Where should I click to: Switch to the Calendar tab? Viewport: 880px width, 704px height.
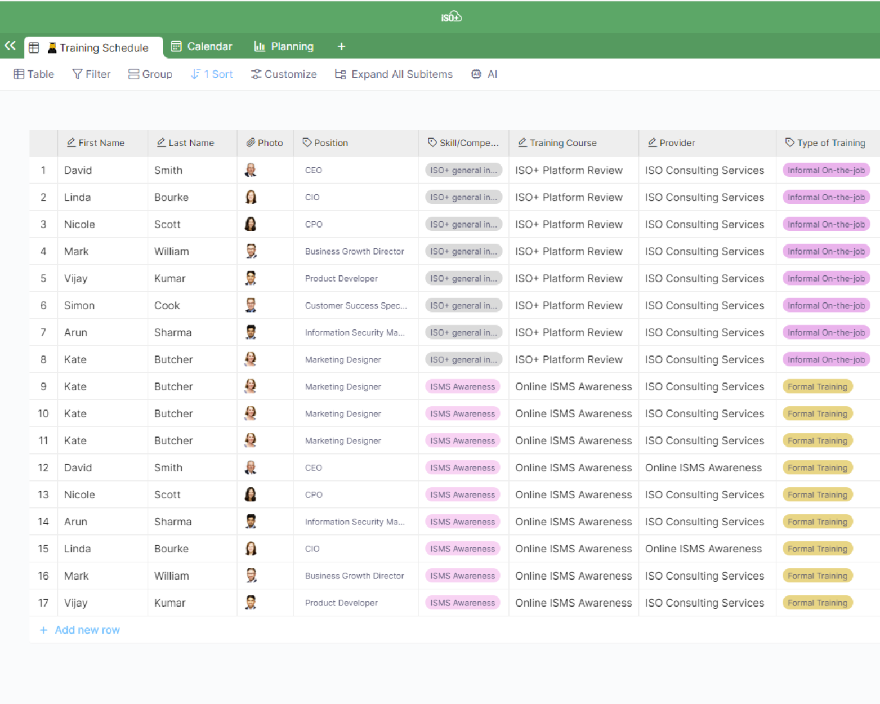(x=202, y=47)
